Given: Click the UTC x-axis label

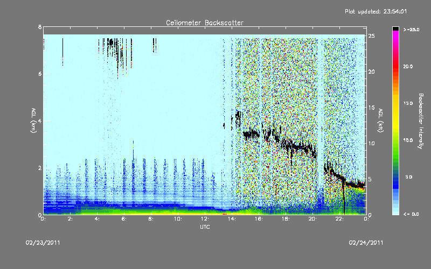Looking at the screenshot, I should pos(205,226).
